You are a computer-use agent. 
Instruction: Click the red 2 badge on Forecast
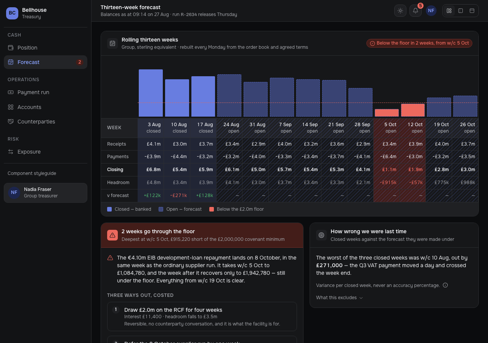coord(79,62)
